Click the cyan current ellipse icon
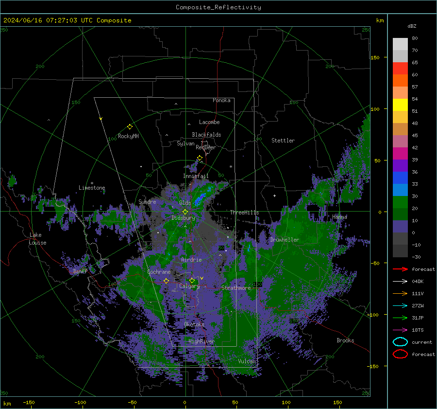 (400, 342)
